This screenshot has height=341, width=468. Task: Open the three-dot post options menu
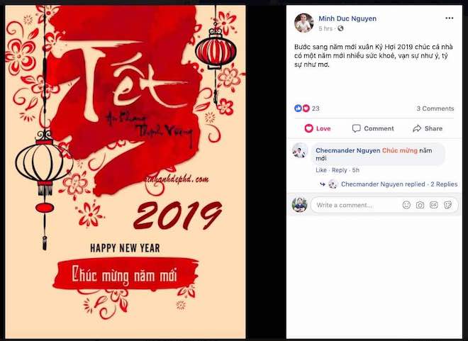(449, 18)
